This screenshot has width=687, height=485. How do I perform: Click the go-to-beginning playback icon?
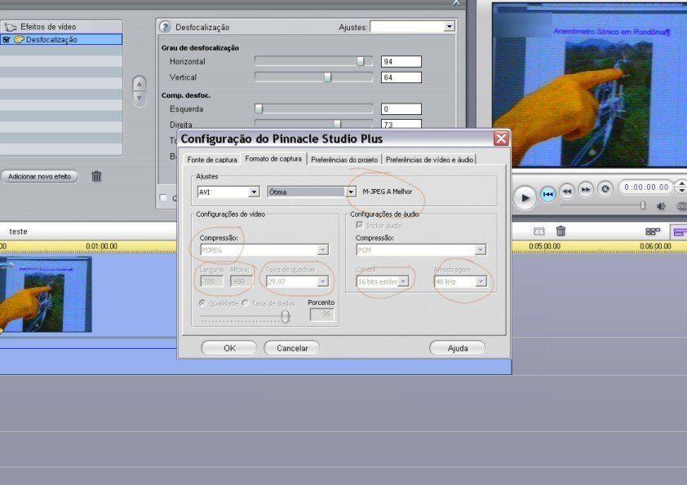click(x=548, y=193)
